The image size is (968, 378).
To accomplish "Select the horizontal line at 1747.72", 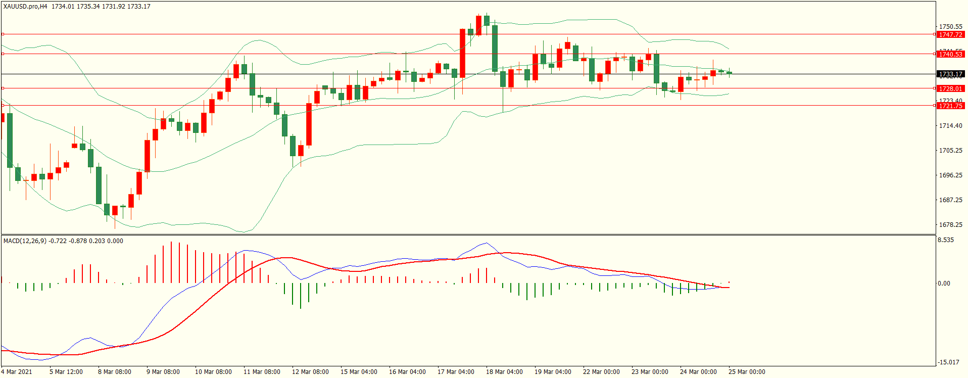I will pyautogui.click(x=468, y=34).
